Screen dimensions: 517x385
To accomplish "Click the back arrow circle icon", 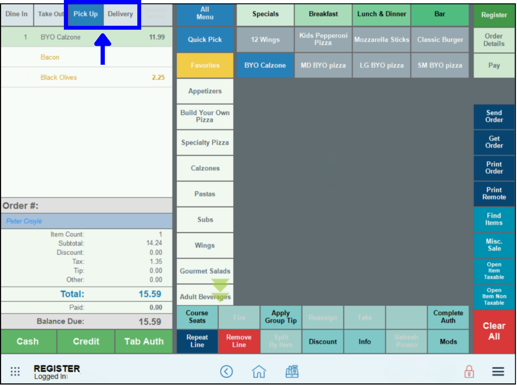I will (226, 371).
